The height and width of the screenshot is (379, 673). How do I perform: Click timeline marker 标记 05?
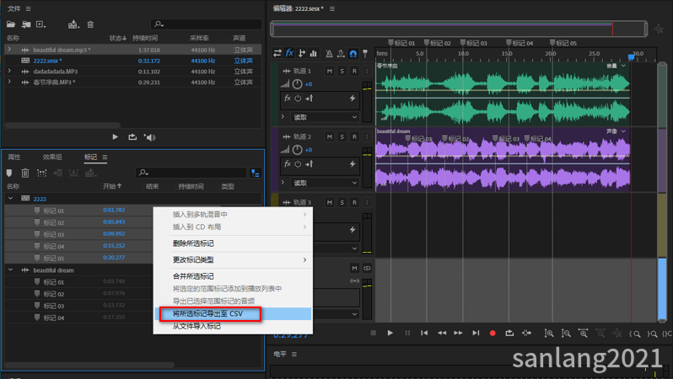click(563, 43)
